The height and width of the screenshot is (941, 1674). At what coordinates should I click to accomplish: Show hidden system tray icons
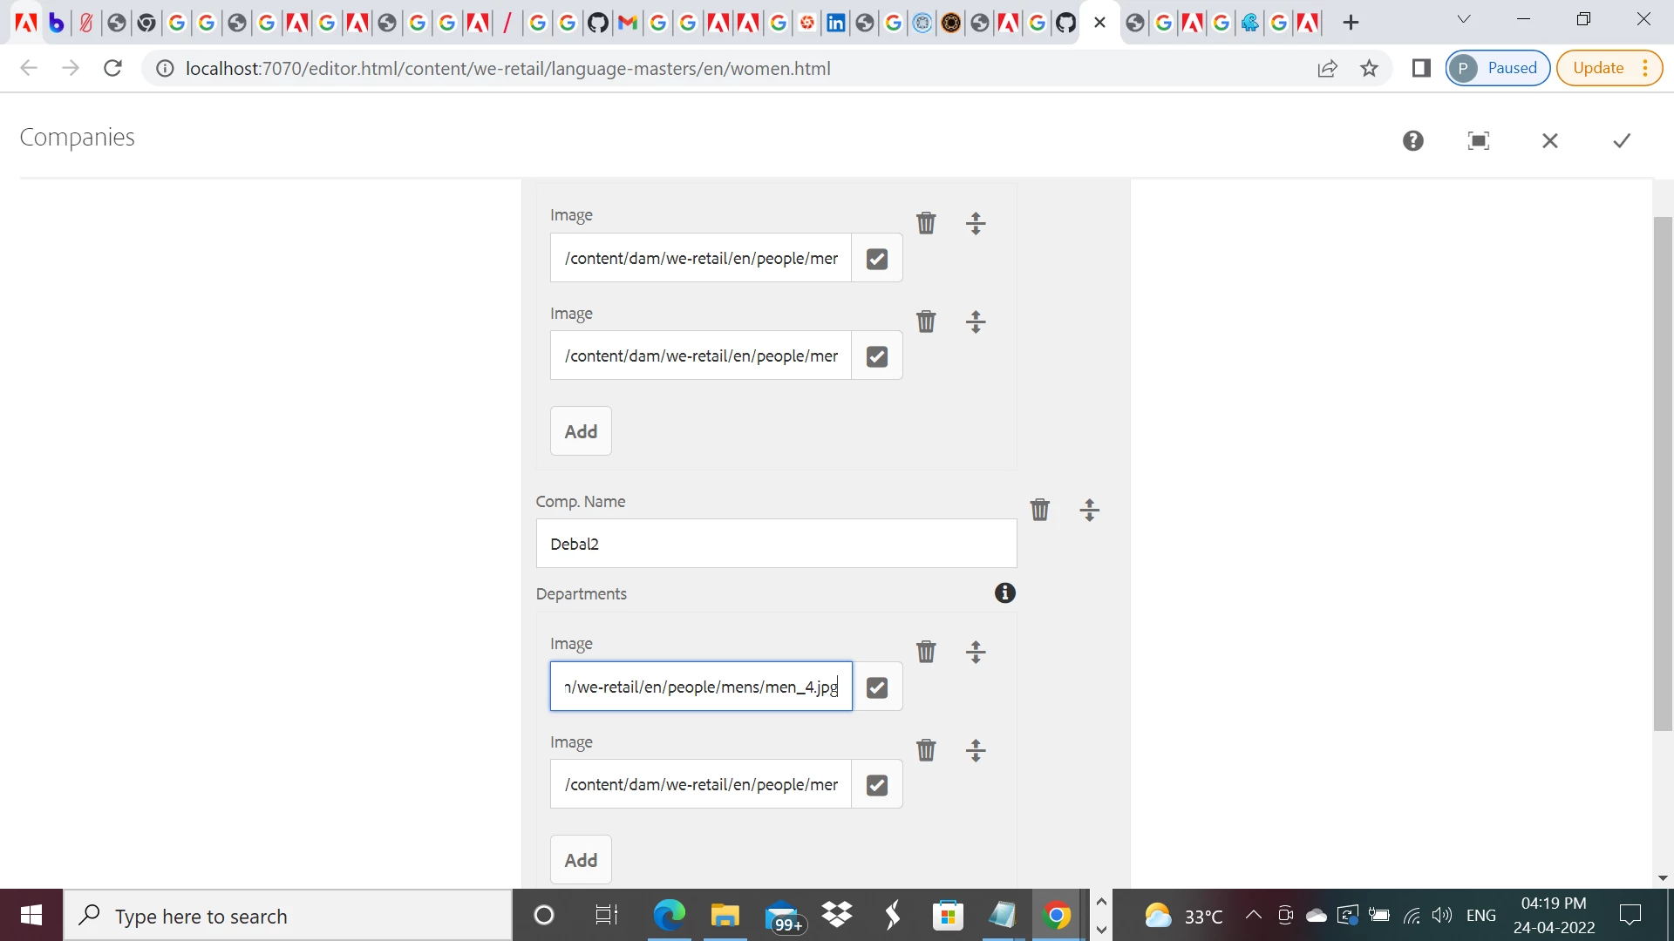click(x=1253, y=915)
